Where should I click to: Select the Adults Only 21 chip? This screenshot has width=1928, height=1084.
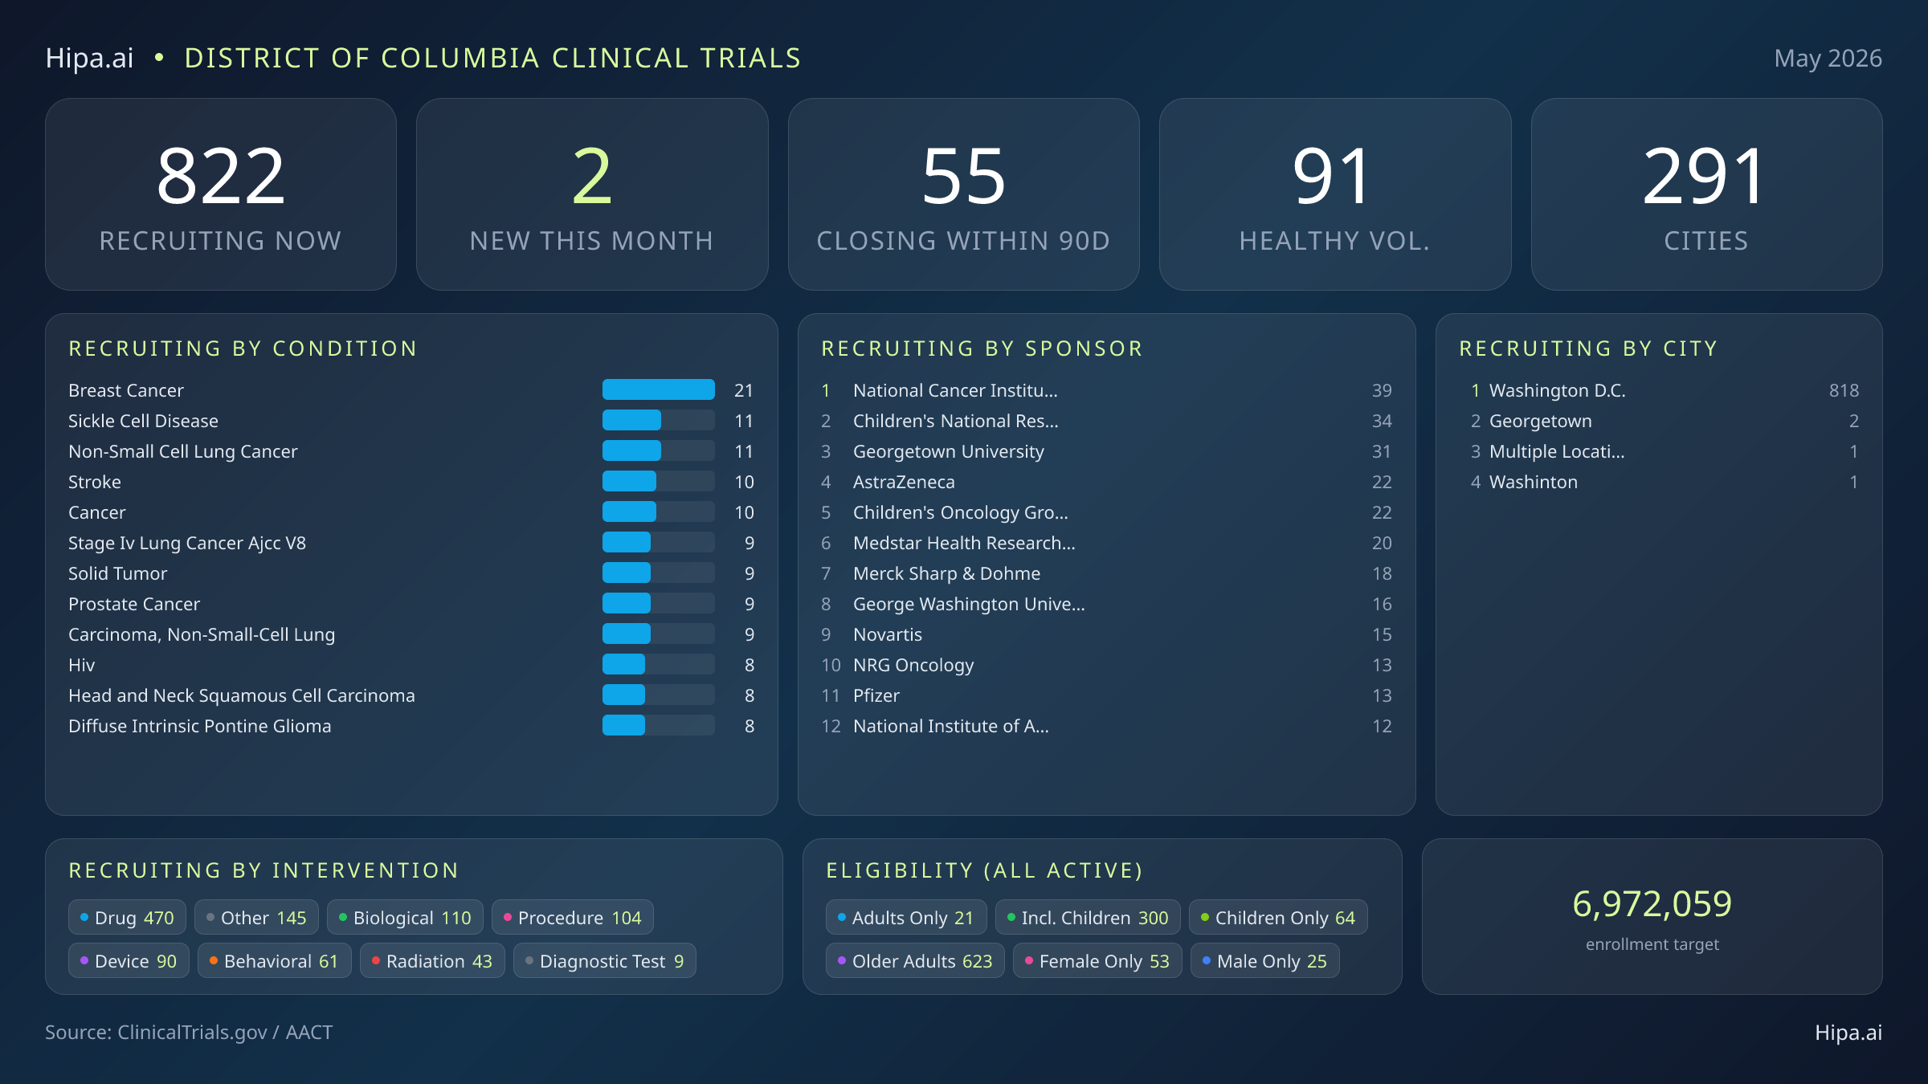pos(906,918)
